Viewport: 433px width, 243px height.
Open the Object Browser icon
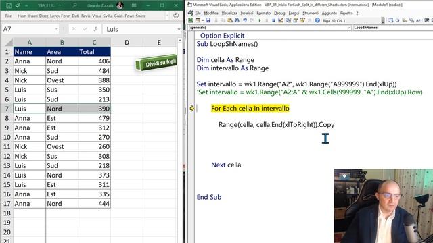pos(302,20)
